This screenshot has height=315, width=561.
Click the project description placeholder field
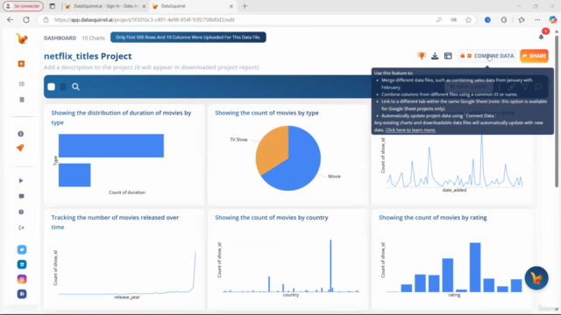[152, 67]
